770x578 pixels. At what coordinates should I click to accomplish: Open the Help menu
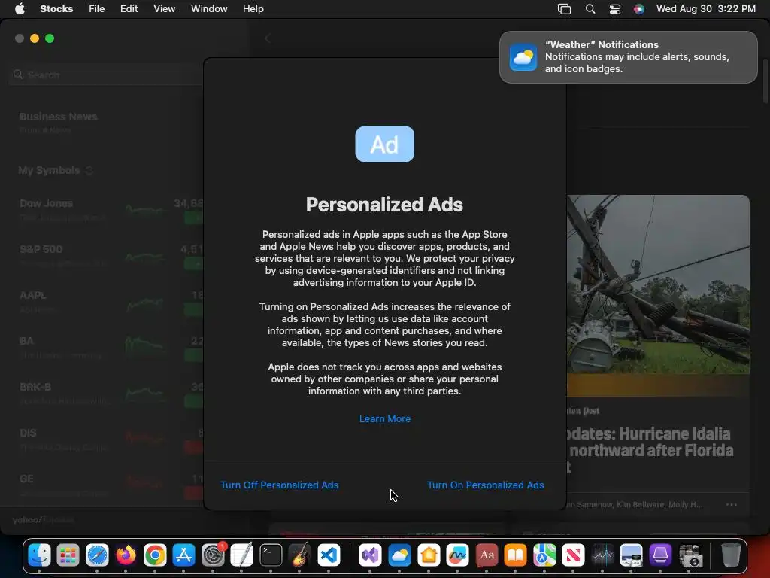click(x=253, y=9)
